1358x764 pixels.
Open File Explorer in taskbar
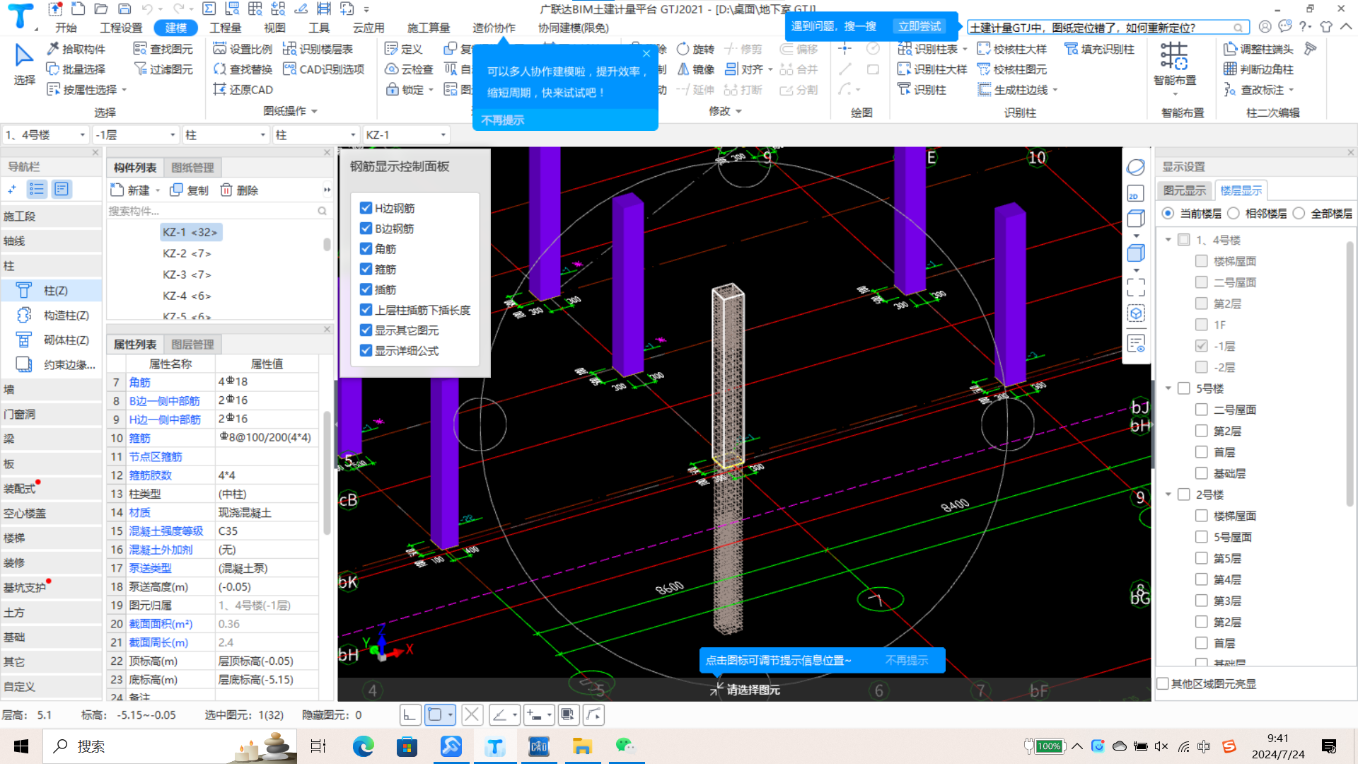(581, 746)
